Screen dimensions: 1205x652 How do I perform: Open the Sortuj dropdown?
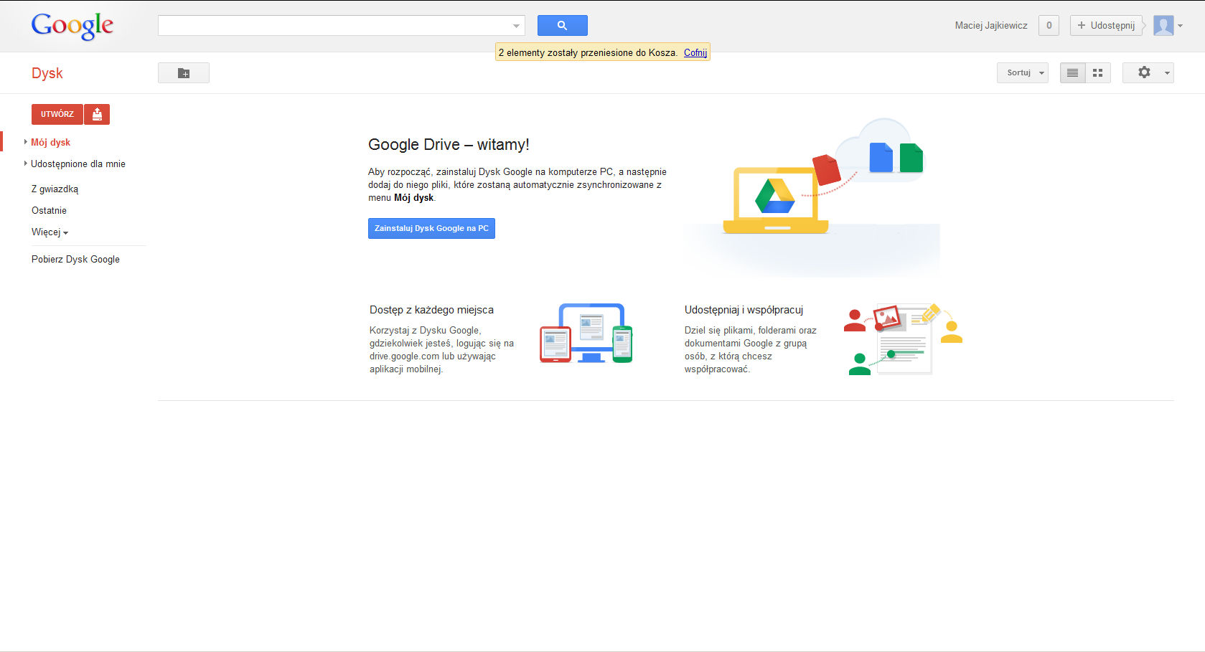pos(1023,72)
